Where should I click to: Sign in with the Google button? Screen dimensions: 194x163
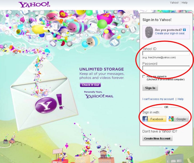[x=179, y=119]
